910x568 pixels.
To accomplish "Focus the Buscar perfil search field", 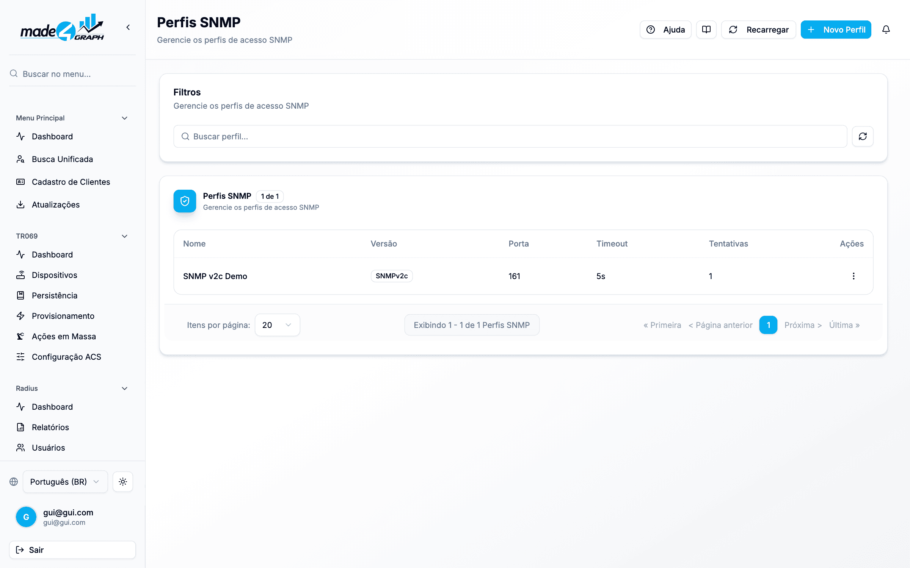I will (510, 136).
